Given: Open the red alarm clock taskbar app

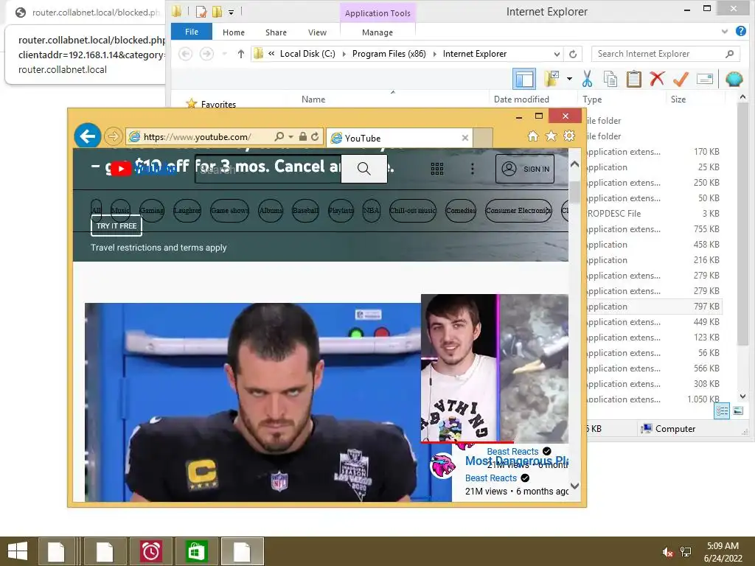Looking at the screenshot, I should point(150,551).
